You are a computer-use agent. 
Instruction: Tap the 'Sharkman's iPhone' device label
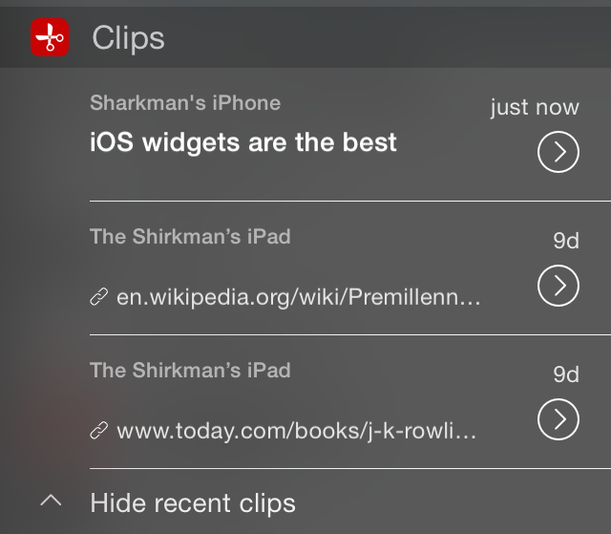click(185, 102)
